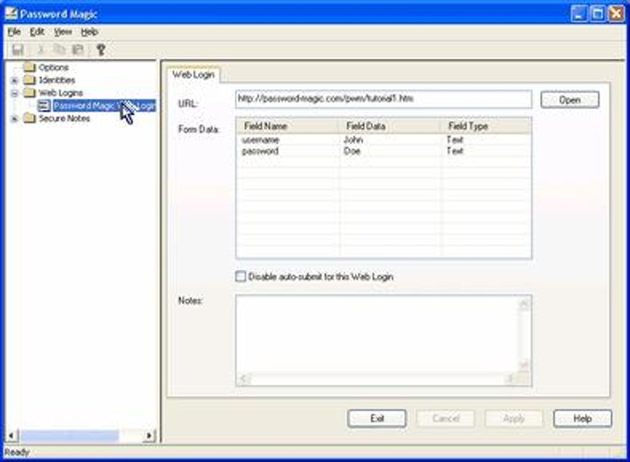Open the Edit menu

tap(37, 31)
